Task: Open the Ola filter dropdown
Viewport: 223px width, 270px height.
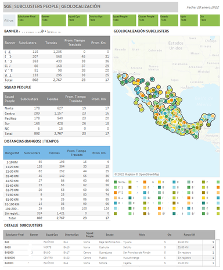Action: [x=210, y=20]
